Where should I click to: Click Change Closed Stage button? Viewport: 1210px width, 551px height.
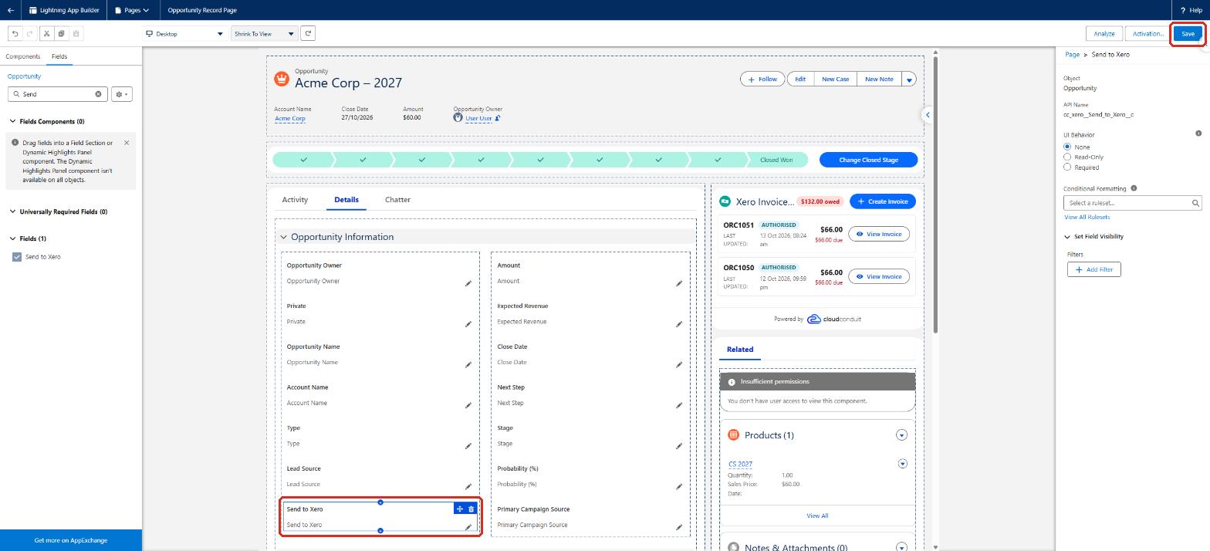pos(869,160)
